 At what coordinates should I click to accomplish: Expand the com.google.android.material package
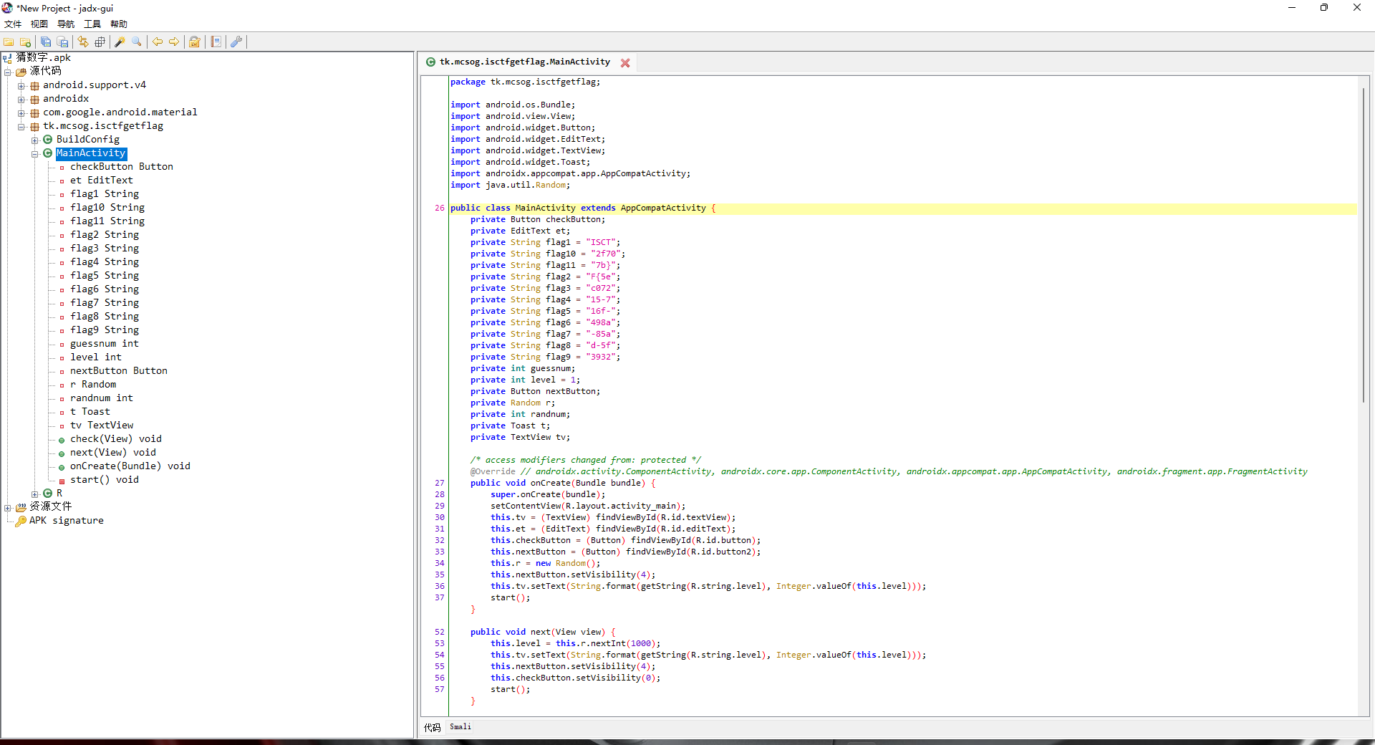21,113
